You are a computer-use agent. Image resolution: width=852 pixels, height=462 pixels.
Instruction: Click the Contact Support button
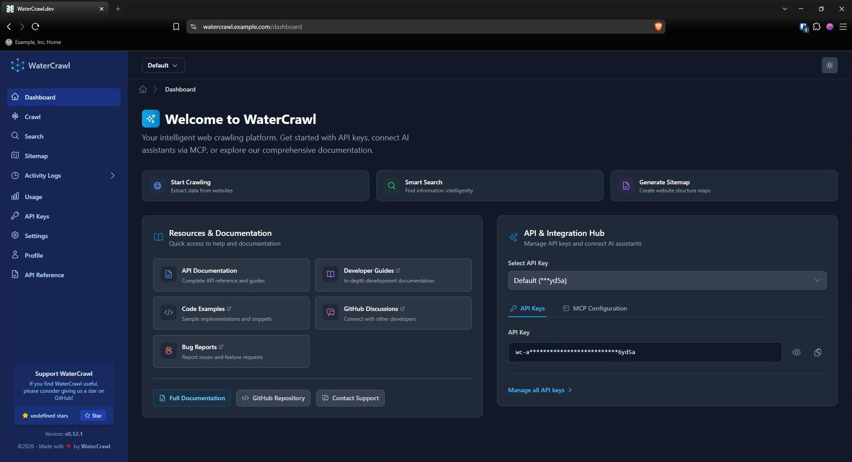(x=350, y=398)
